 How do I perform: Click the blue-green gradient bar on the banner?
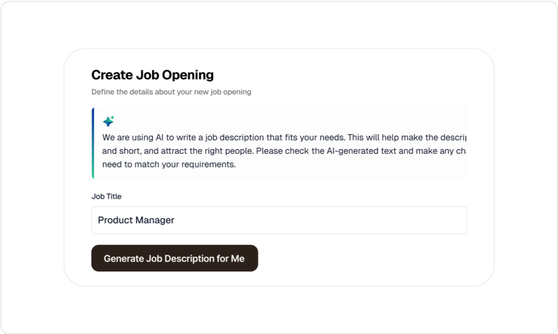[93, 143]
